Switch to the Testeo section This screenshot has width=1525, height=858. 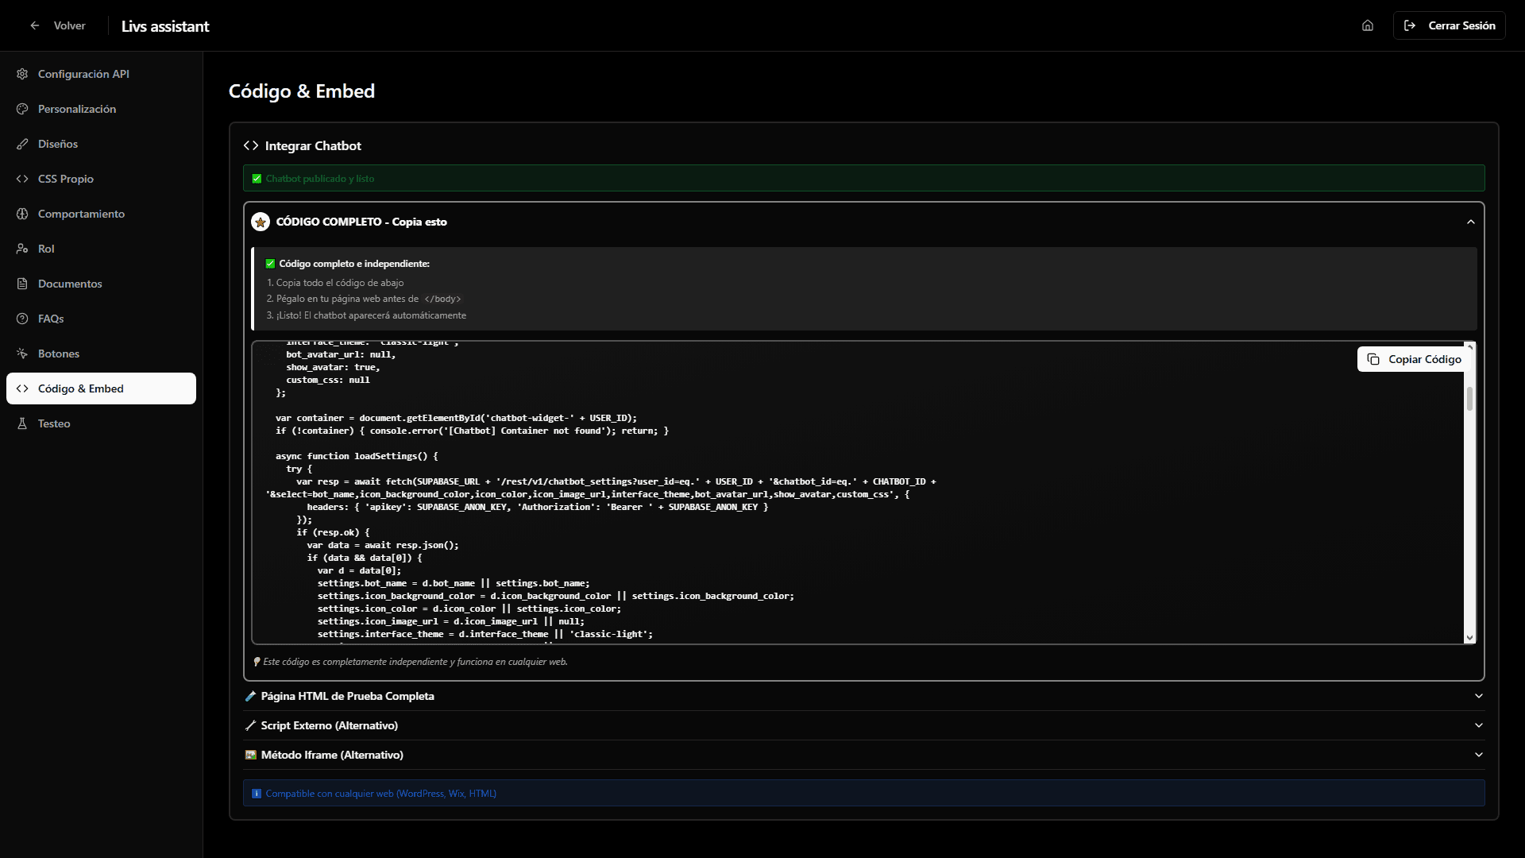[52, 423]
